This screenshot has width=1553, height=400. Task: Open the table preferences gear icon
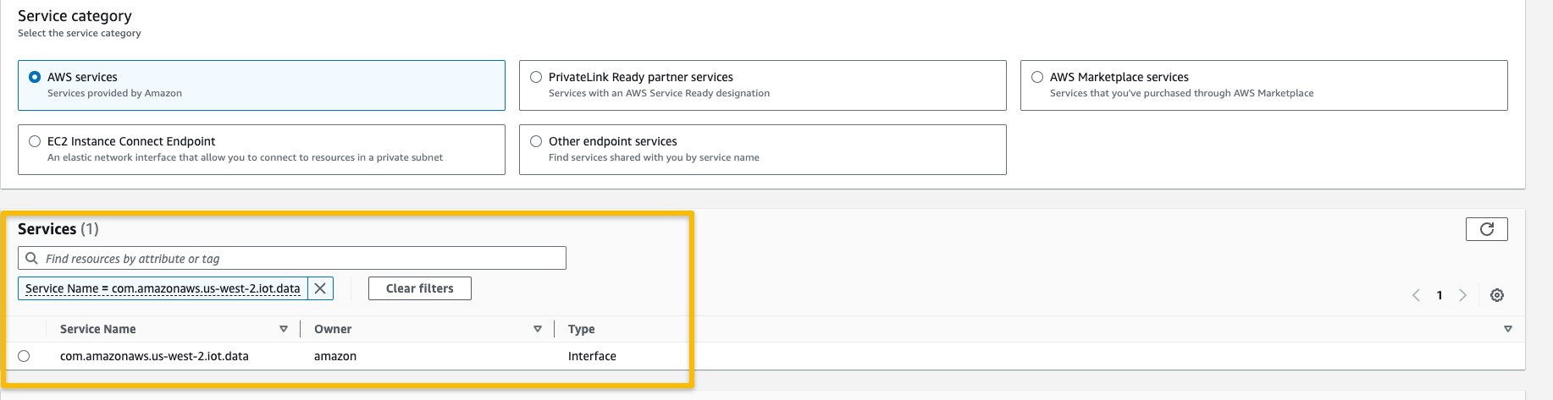pos(1497,295)
